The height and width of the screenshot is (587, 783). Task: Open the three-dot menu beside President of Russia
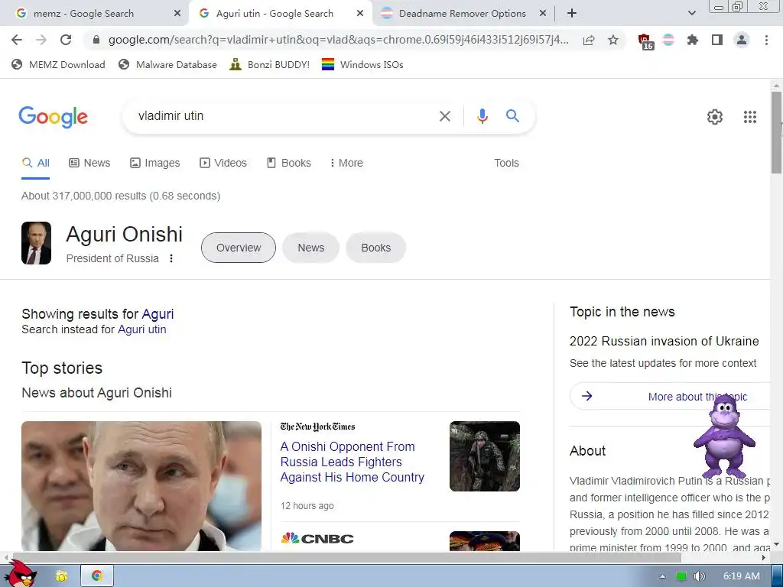click(171, 258)
